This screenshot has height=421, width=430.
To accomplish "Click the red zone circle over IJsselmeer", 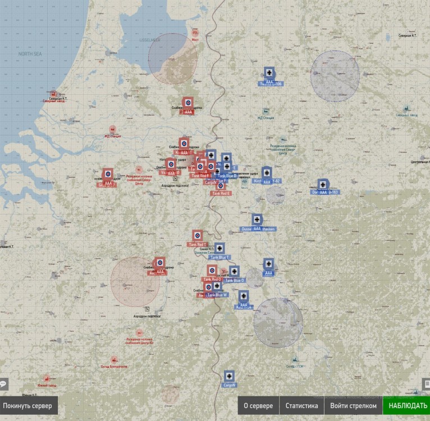I will pos(173,59).
